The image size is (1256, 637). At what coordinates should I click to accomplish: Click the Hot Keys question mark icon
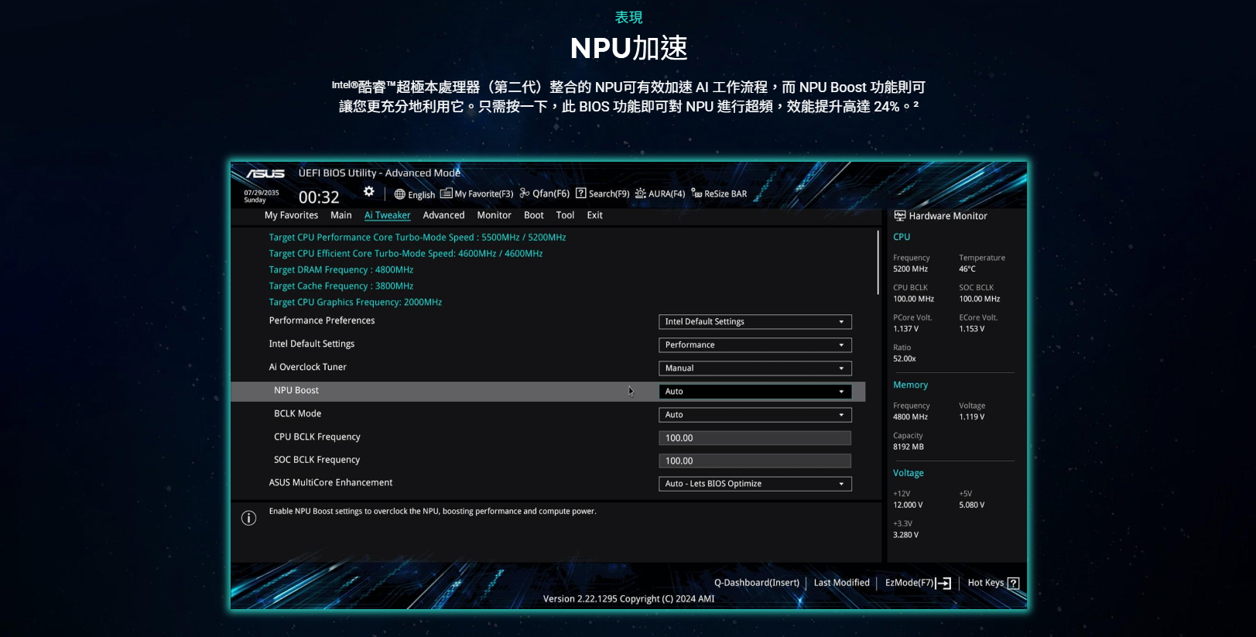click(1013, 584)
